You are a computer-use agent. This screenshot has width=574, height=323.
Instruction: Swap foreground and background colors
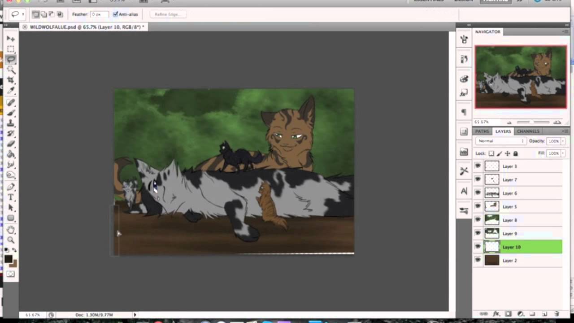14,250
